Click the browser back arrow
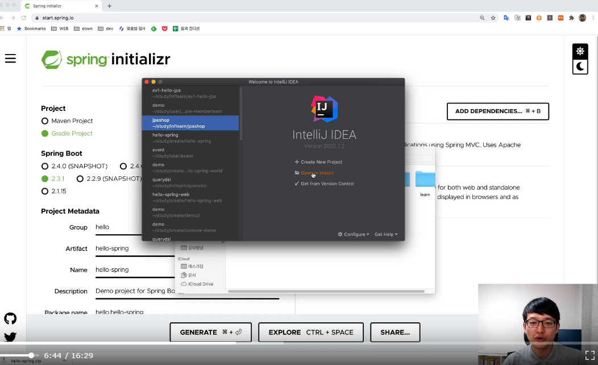This screenshot has height=365, width=598. point(2,18)
